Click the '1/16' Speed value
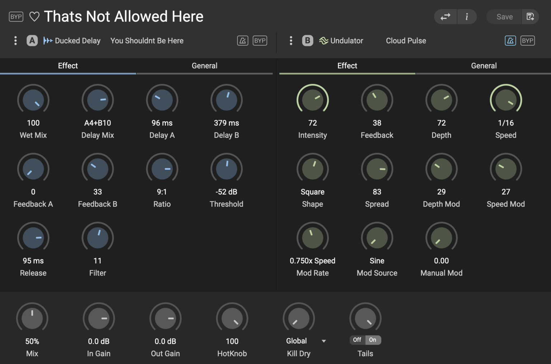 (x=506, y=123)
